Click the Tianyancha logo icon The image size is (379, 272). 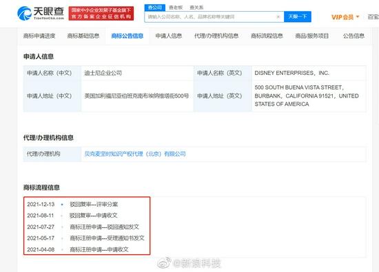(24, 13)
